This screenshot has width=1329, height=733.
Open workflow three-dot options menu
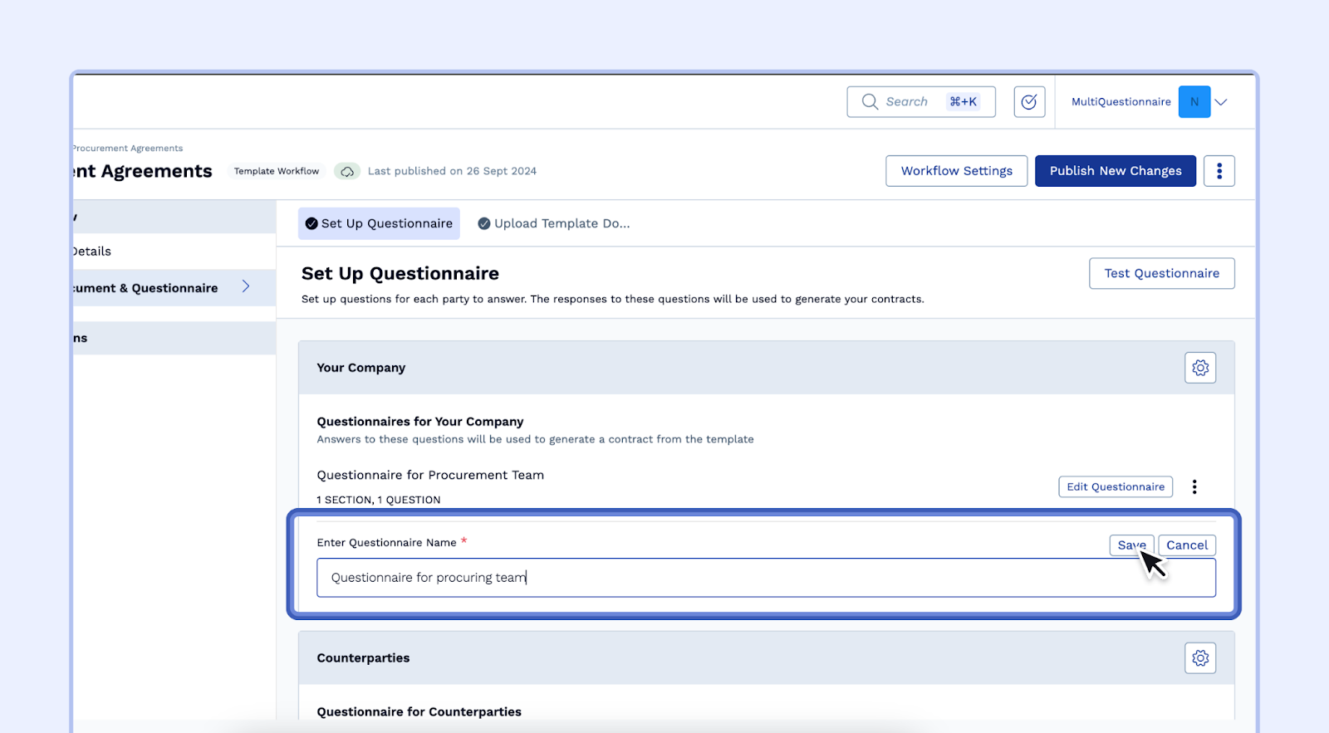[1219, 171]
